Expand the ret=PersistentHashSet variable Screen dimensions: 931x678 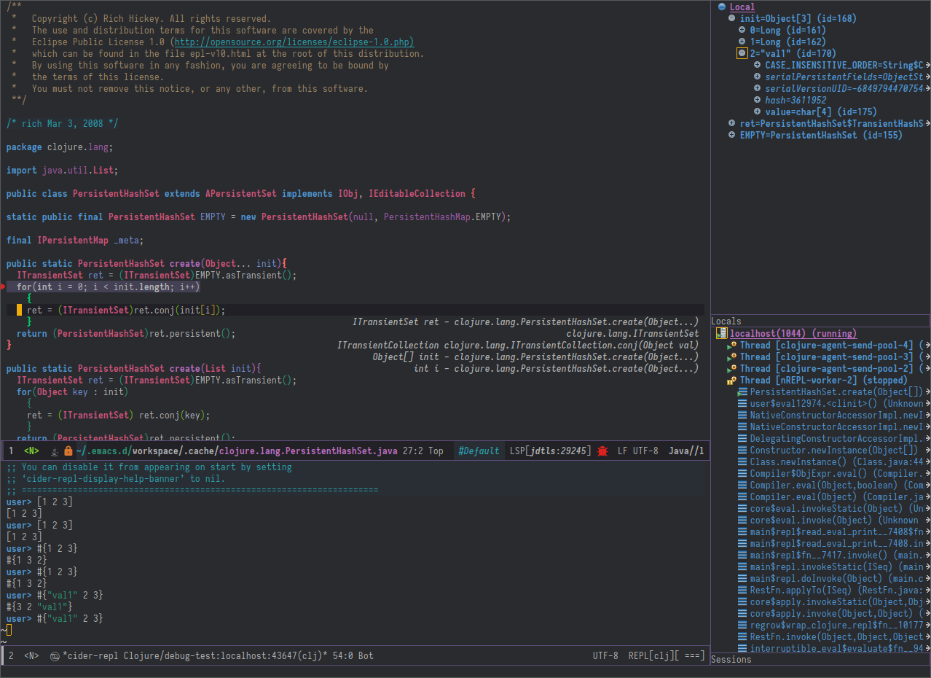[x=732, y=124]
